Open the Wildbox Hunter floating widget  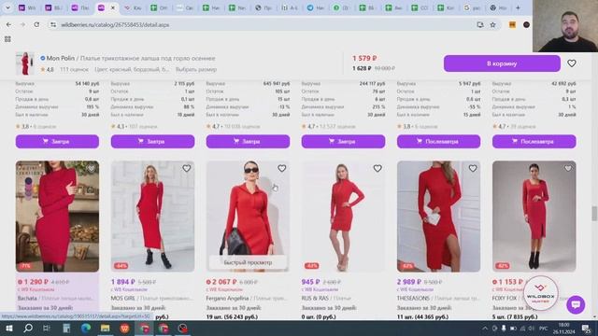(x=541, y=293)
